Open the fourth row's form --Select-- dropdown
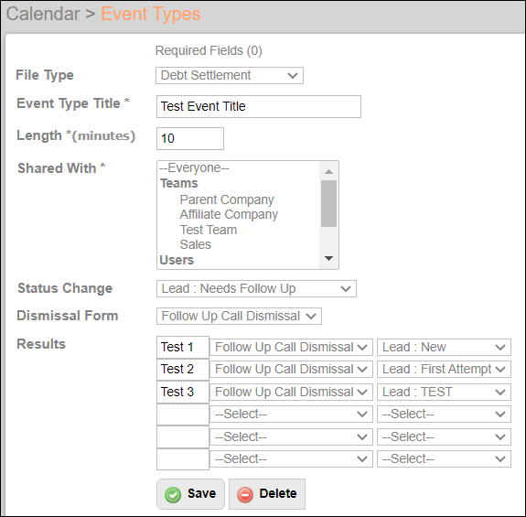Screen dimensions: 526x517 click(291, 414)
